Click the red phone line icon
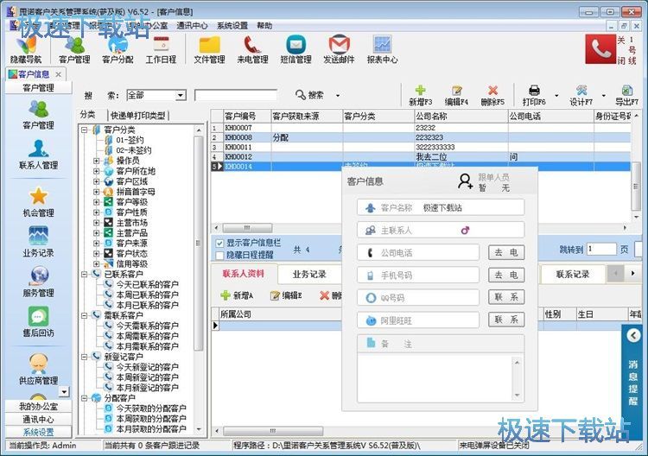The image size is (648, 456). tap(600, 49)
